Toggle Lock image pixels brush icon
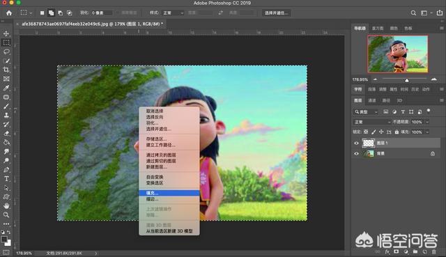Viewport: 446px width, 257px height. coord(374,132)
